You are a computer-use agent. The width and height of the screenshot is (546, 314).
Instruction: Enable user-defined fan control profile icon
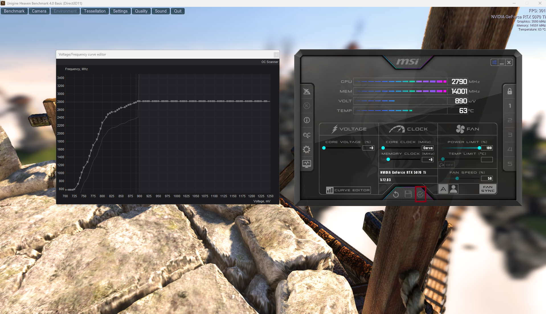click(x=453, y=189)
